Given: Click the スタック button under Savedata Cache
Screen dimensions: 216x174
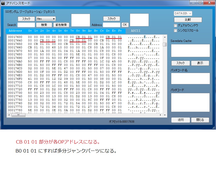Looking at the screenshot, I should [x=181, y=63].
